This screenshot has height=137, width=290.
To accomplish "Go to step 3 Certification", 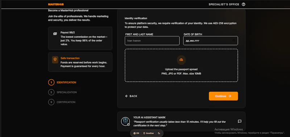I will [x=62, y=102].
